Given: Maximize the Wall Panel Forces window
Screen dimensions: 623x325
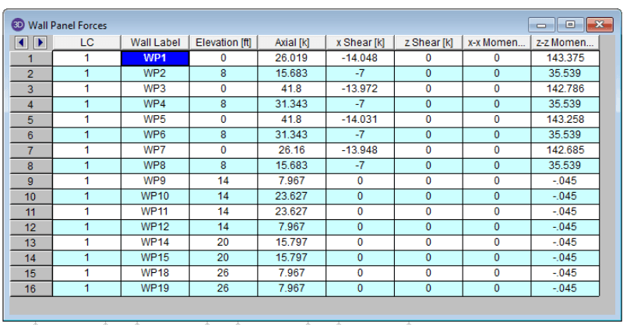Looking at the screenshot, I should point(569,25).
